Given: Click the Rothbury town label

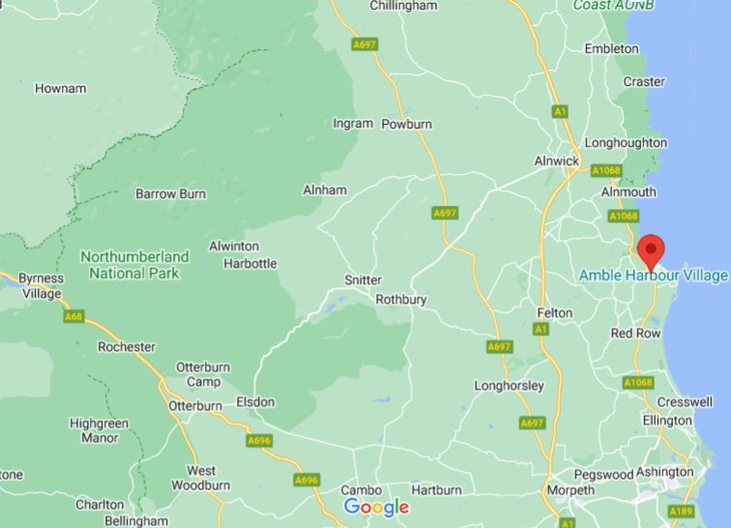Looking at the screenshot, I should tap(401, 300).
